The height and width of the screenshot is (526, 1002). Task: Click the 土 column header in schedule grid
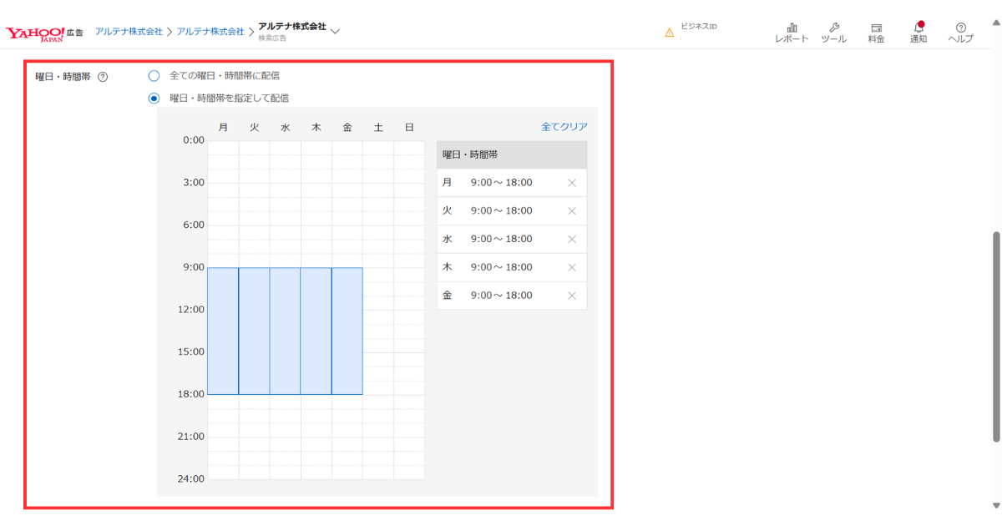point(378,128)
